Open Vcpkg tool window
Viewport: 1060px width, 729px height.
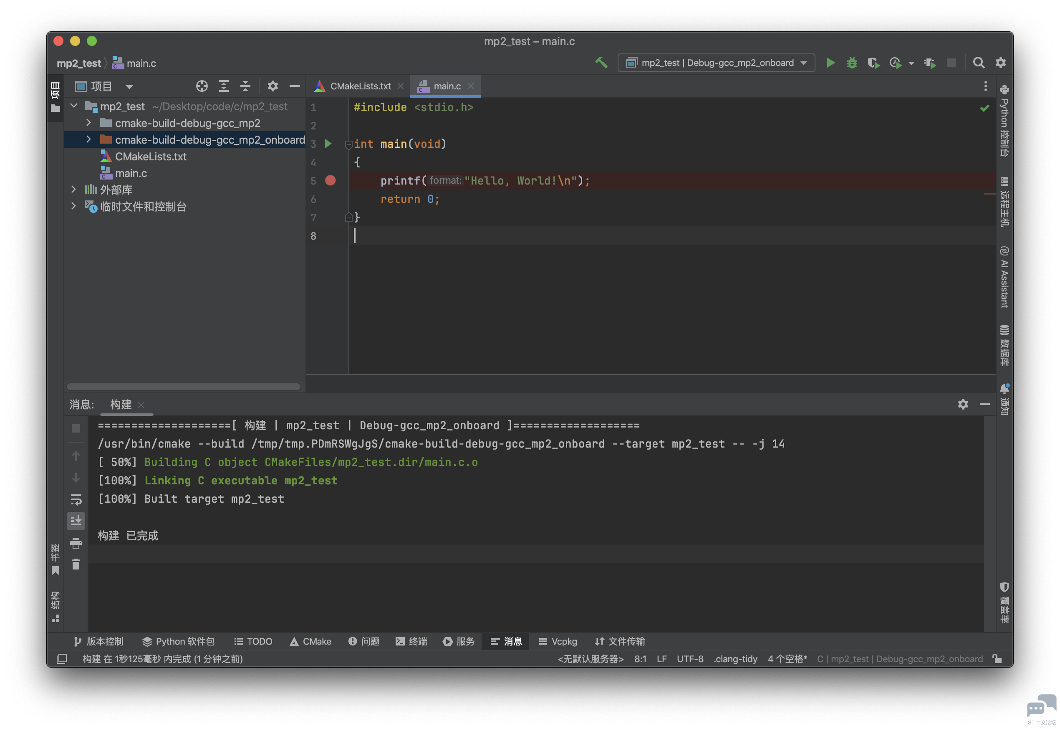point(558,641)
